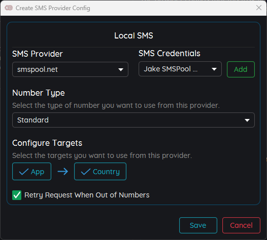The width and height of the screenshot is (267, 240).
Task: Cancel the SMS provider configuration
Action: click(x=241, y=225)
